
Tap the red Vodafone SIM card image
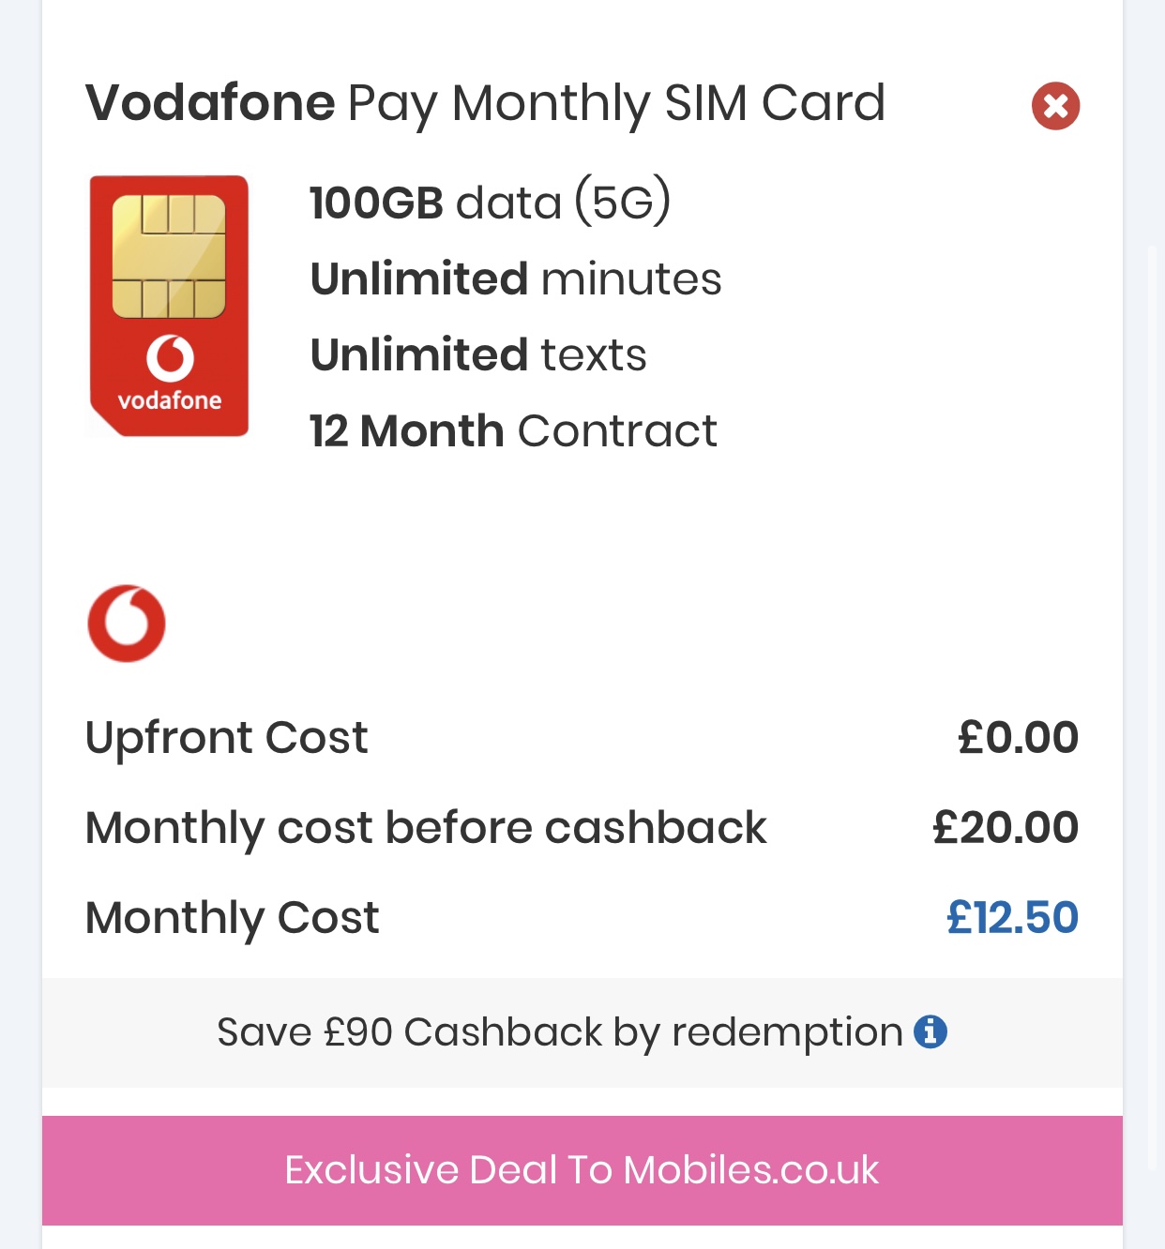point(169,306)
